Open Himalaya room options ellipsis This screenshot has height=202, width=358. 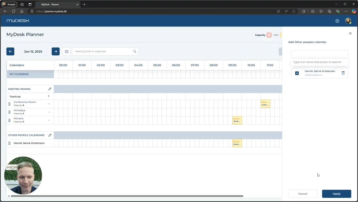coord(49,112)
